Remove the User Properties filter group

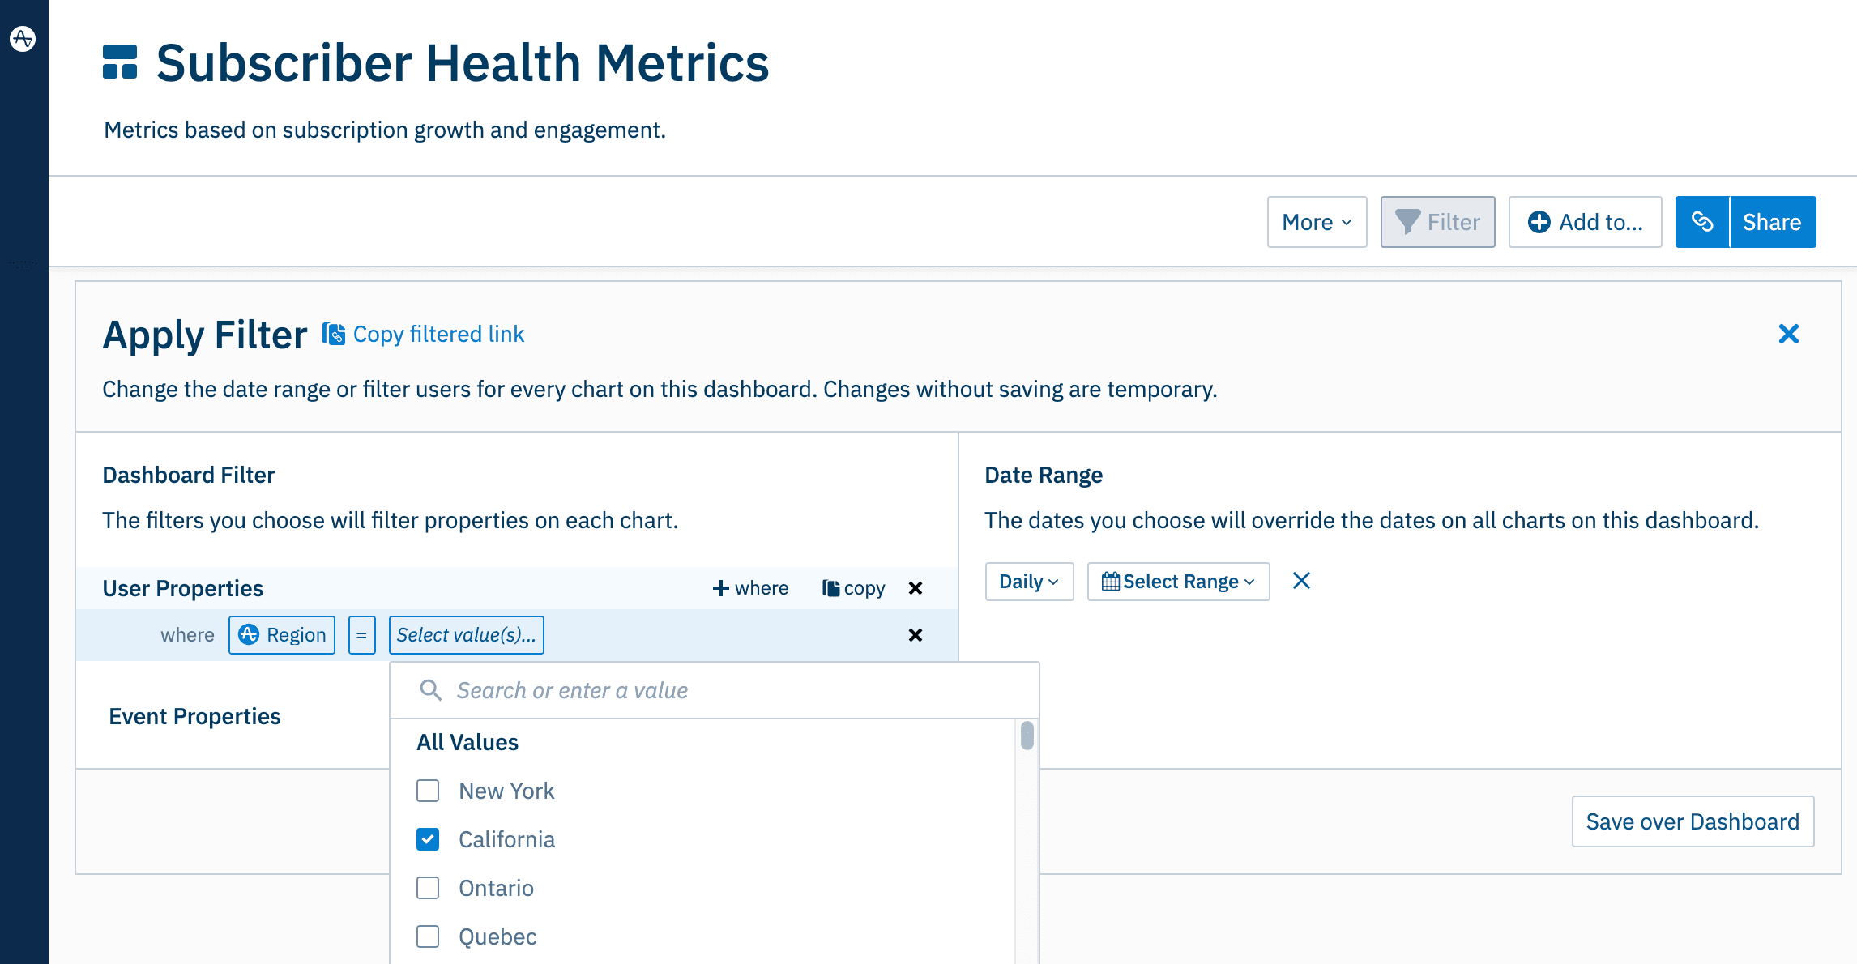coord(916,588)
